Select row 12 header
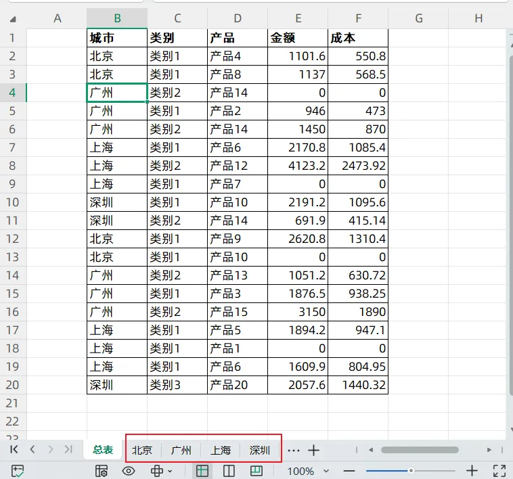Image resolution: width=513 pixels, height=479 pixels. (x=13, y=239)
